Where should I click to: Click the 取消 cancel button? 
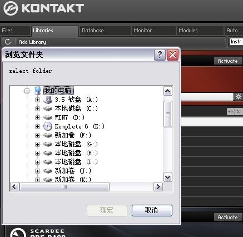(x=152, y=210)
